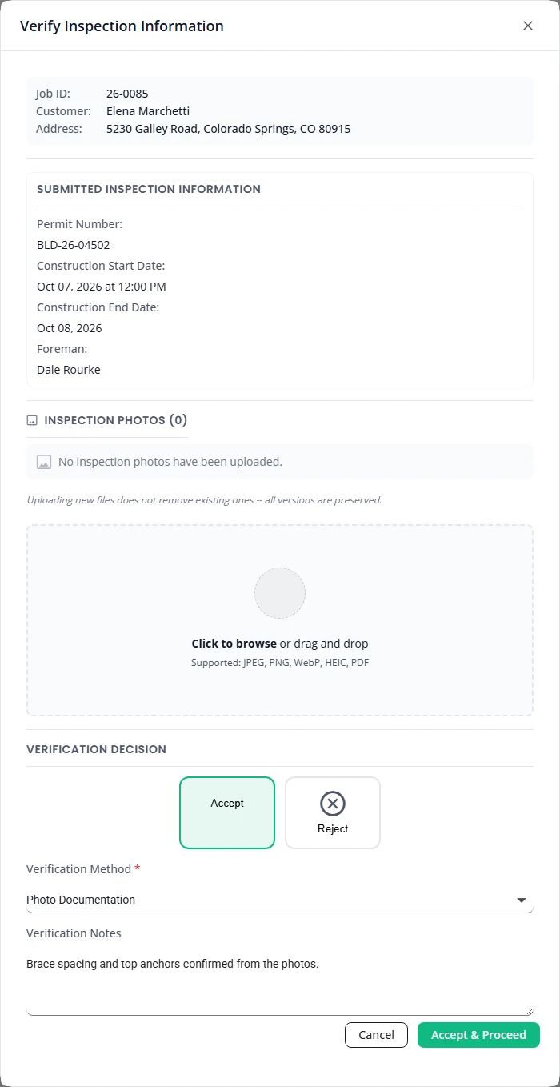This screenshot has width=560, height=1087.
Task: Select the Inspection Photos (0) tab heading
Action: click(107, 420)
